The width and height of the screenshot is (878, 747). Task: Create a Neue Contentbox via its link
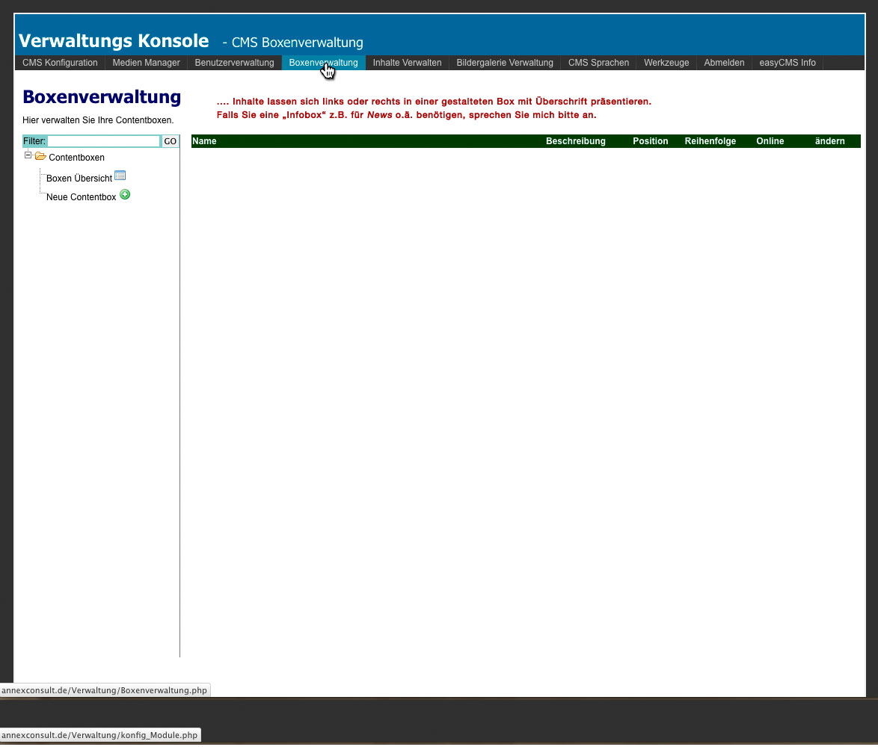(81, 197)
